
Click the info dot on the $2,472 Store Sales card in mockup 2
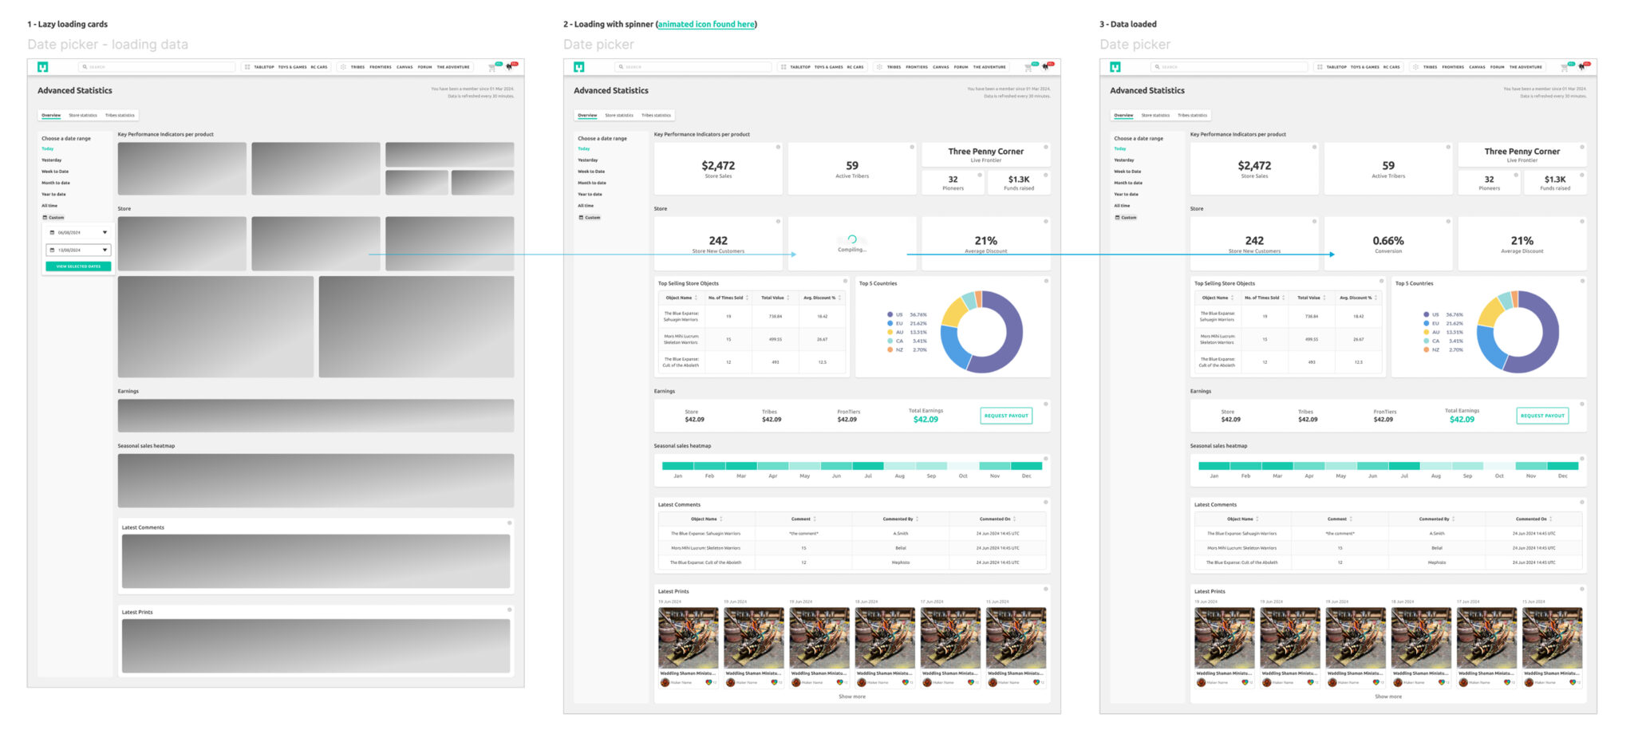point(778,147)
